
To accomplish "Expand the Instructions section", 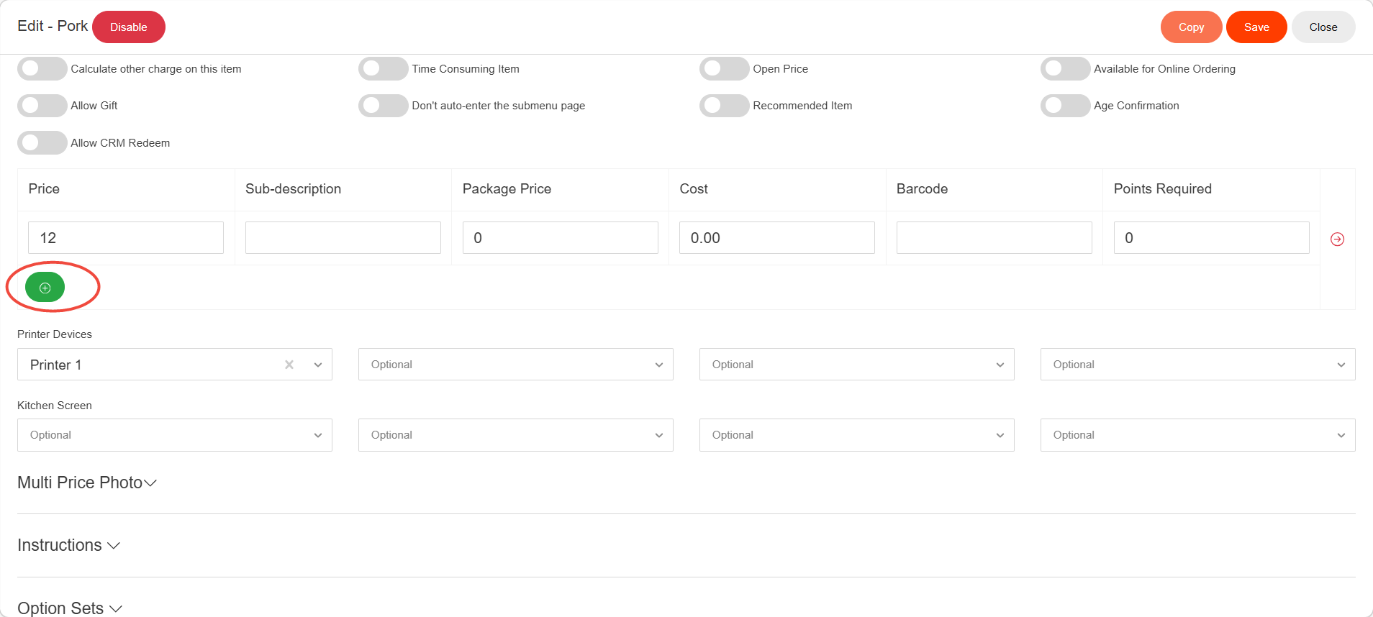I will pyautogui.click(x=68, y=546).
